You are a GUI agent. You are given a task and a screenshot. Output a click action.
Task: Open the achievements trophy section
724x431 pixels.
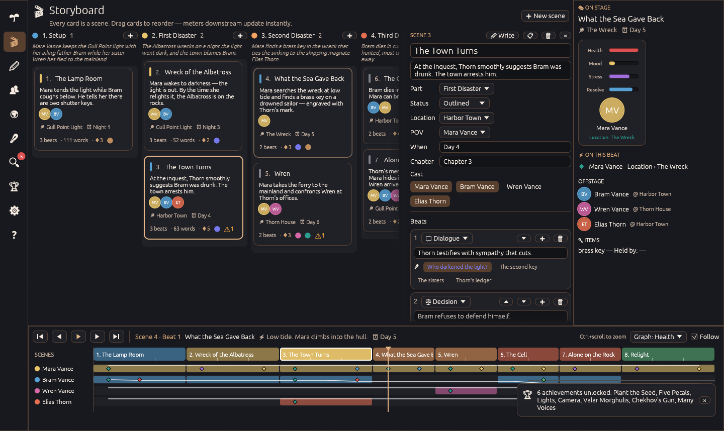click(14, 186)
